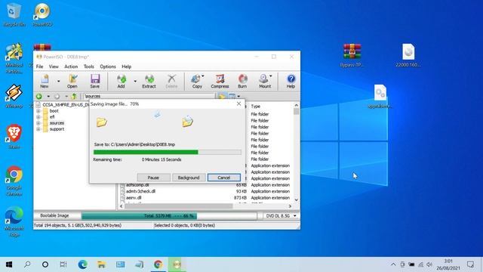Click the Background button in save dialog

(x=189, y=178)
